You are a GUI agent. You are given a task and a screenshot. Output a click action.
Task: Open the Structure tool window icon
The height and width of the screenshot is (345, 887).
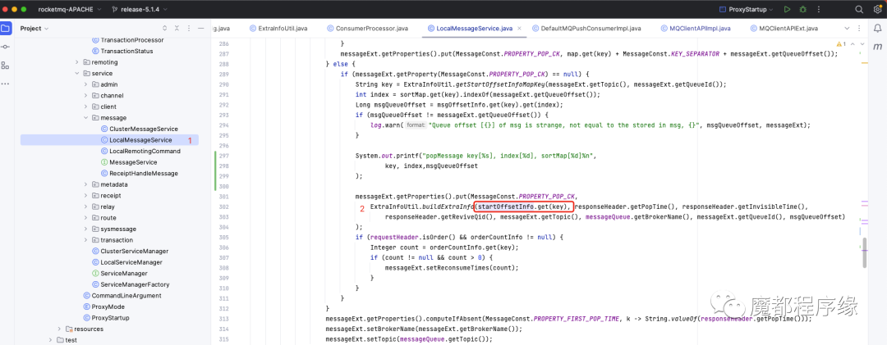click(x=6, y=66)
